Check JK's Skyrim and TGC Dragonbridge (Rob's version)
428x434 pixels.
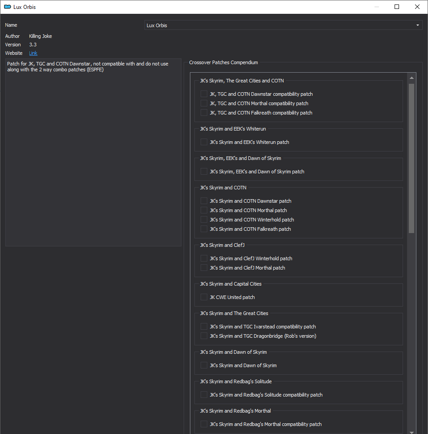[x=204, y=336]
